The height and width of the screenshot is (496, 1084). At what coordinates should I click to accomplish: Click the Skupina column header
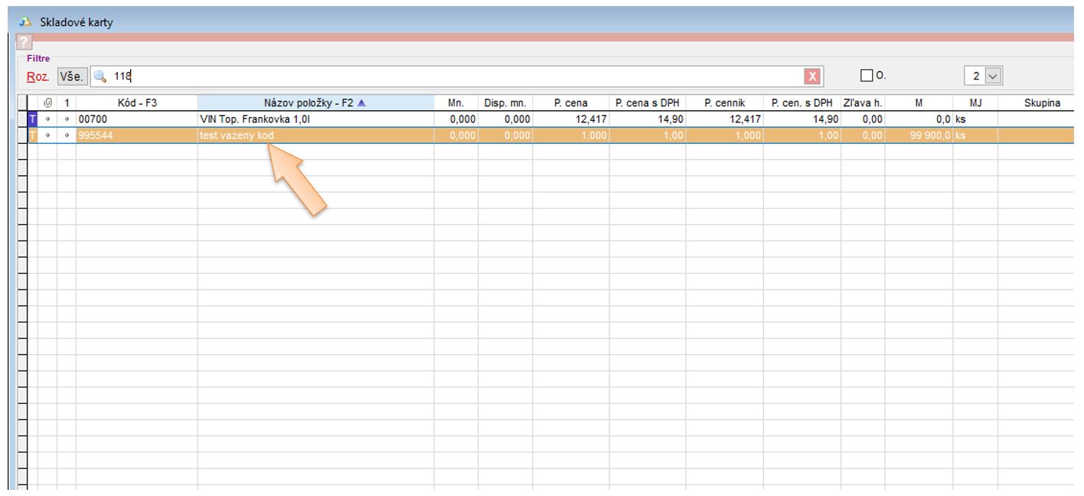[1041, 103]
